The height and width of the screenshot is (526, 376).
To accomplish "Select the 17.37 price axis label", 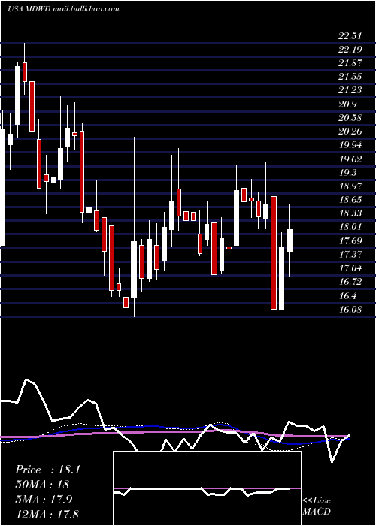I will tap(350, 255).
